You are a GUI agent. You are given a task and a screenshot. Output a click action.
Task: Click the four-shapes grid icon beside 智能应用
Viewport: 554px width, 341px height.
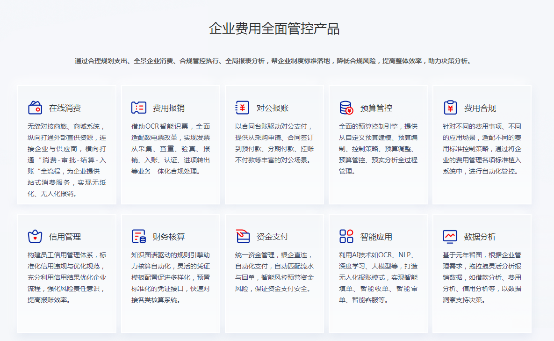point(346,236)
